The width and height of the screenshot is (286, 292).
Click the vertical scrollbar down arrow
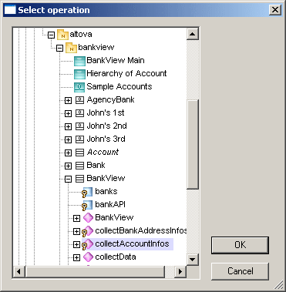pos(193,259)
